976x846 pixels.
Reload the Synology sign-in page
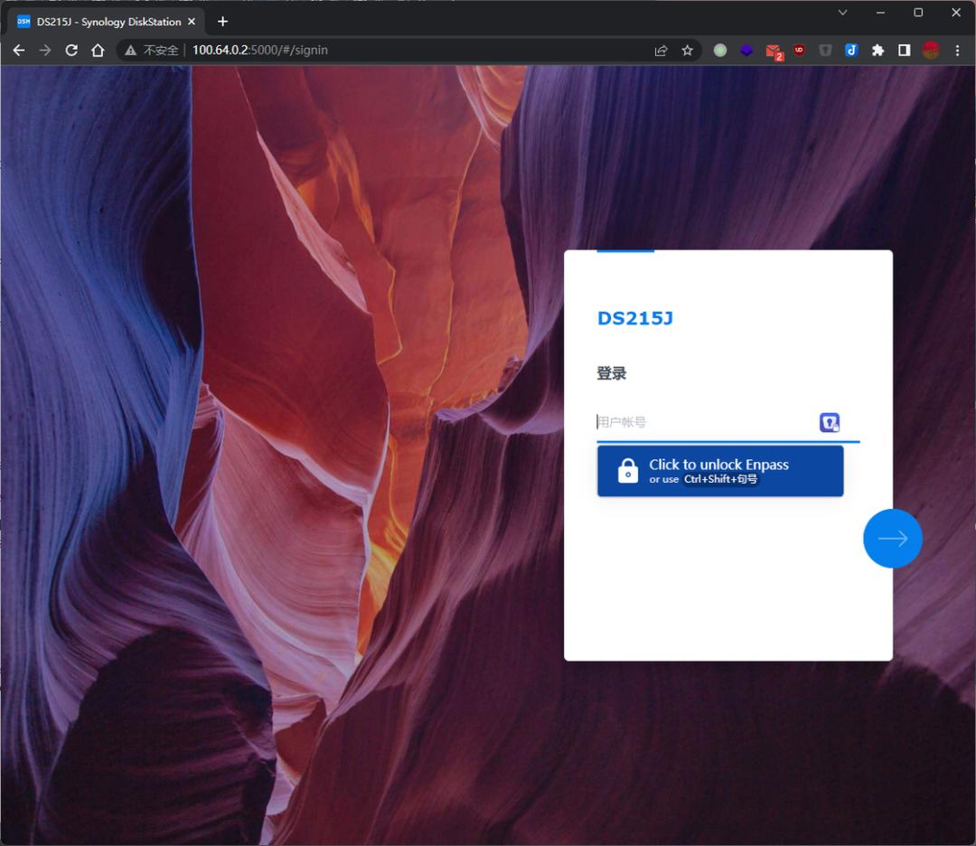click(x=71, y=50)
